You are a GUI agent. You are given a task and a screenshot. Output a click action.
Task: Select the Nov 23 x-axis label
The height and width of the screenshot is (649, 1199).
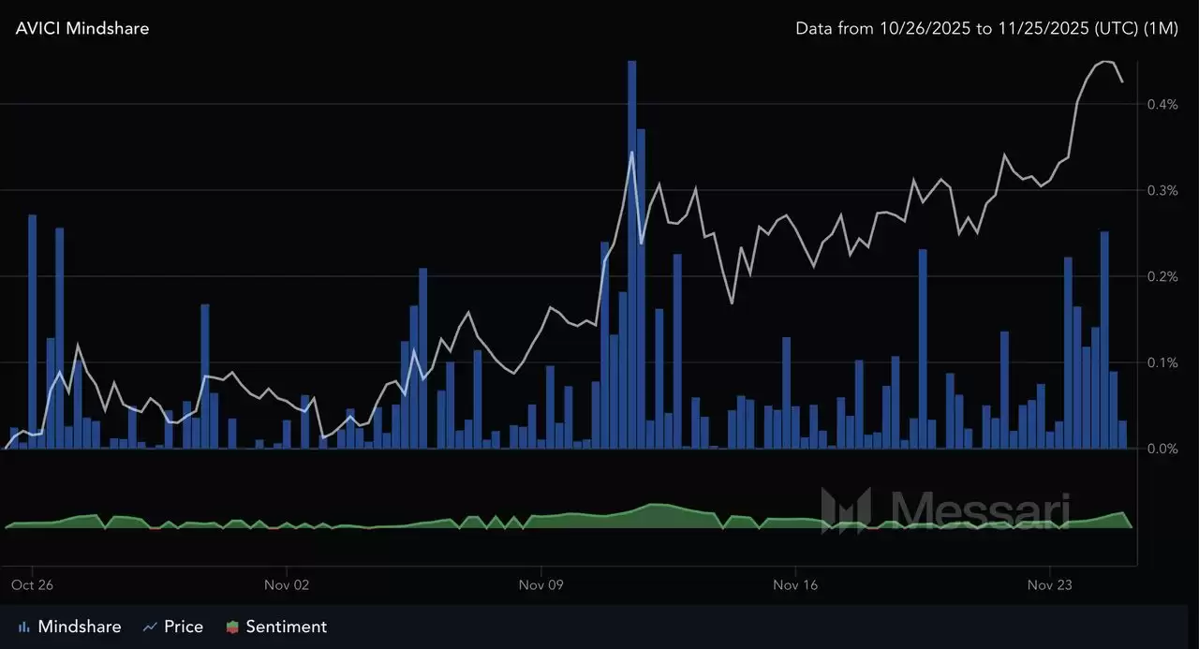pyautogui.click(x=1050, y=585)
